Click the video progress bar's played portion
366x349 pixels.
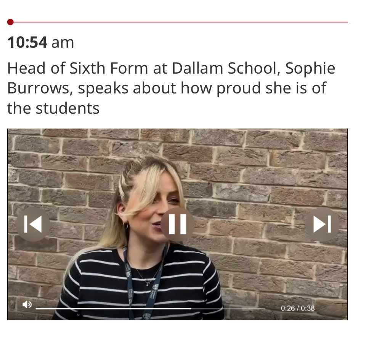coord(113,309)
